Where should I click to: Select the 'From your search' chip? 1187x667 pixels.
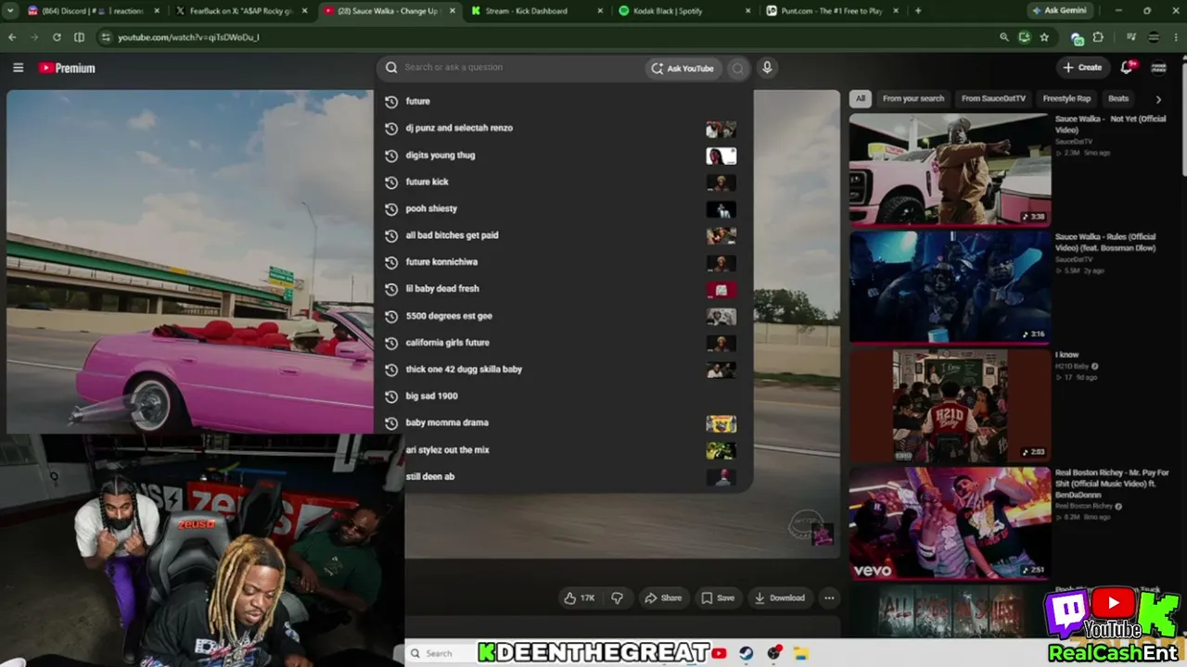click(913, 98)
